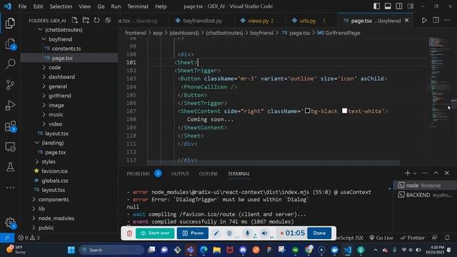Click Start over recording button
Viewport: 457px width, 257px height.
click(155, 233)
